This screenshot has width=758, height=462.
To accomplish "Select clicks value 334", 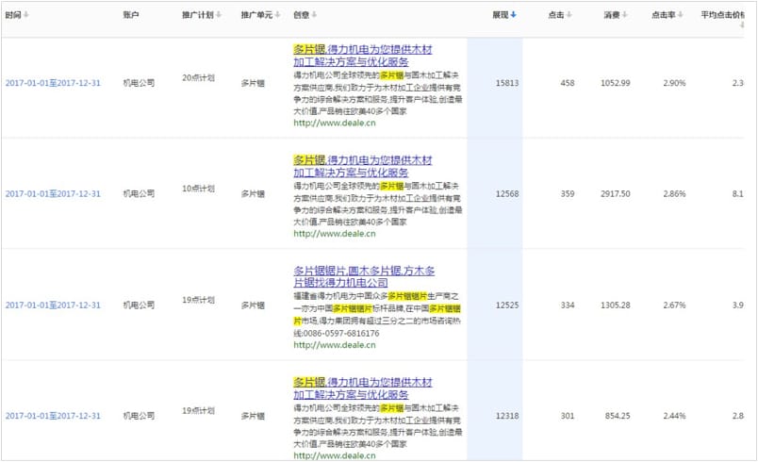I will [x=568, y=305].
